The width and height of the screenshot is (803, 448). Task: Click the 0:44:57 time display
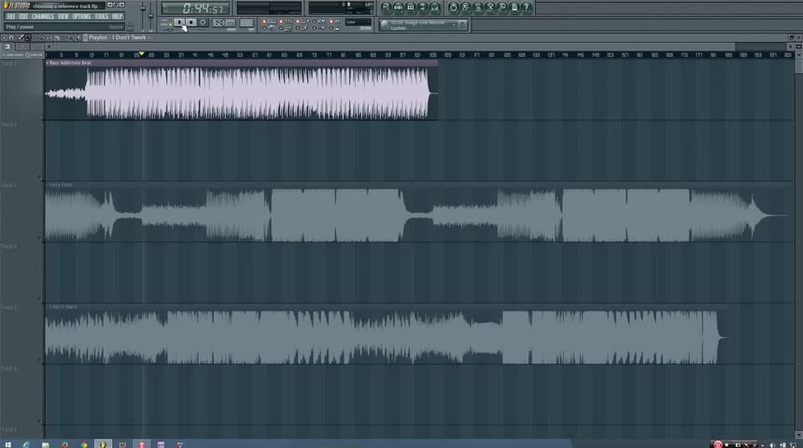click(x=196, y=8)
